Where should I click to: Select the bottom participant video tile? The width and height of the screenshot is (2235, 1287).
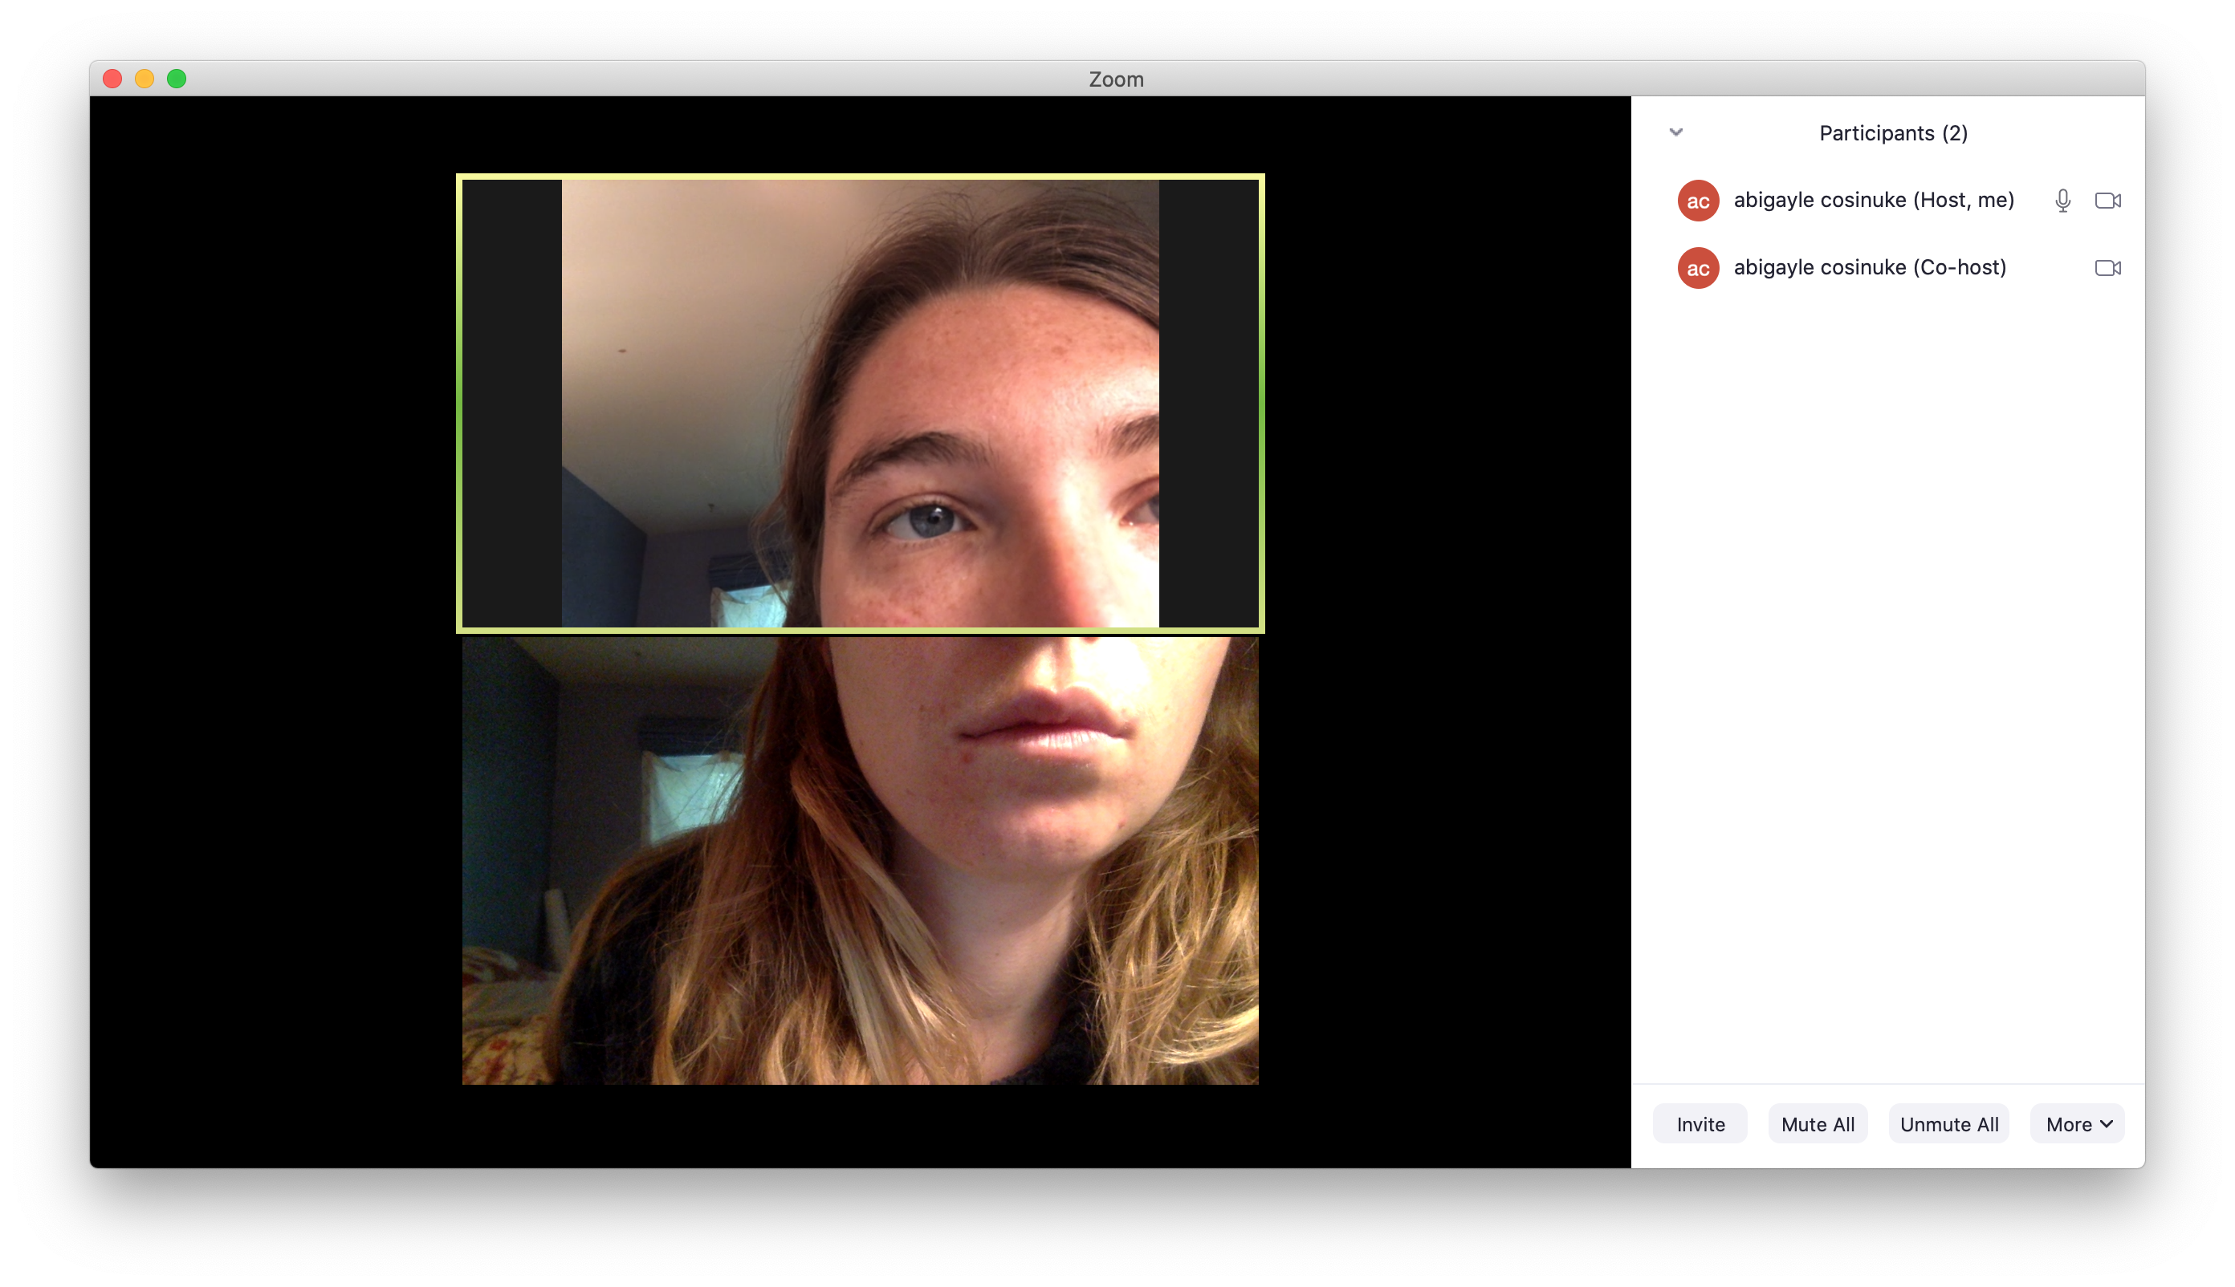(860, 860)
